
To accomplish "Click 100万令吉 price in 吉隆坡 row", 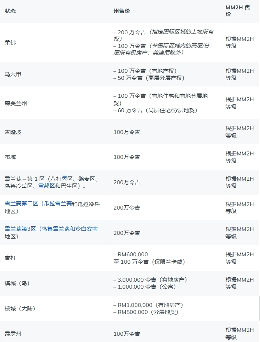I will pos(126,132).
